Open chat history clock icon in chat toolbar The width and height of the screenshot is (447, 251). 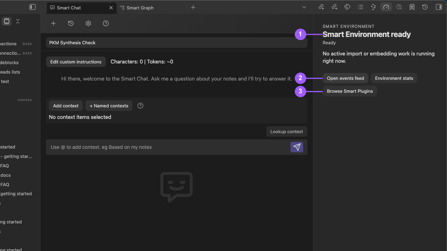pyautogui.click(x=71, y=23)
